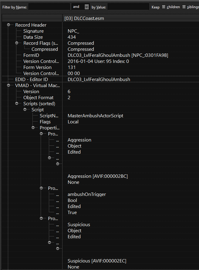
Task: Click the 2016-01-04 User: 95 value
Action: click(98, 61)
